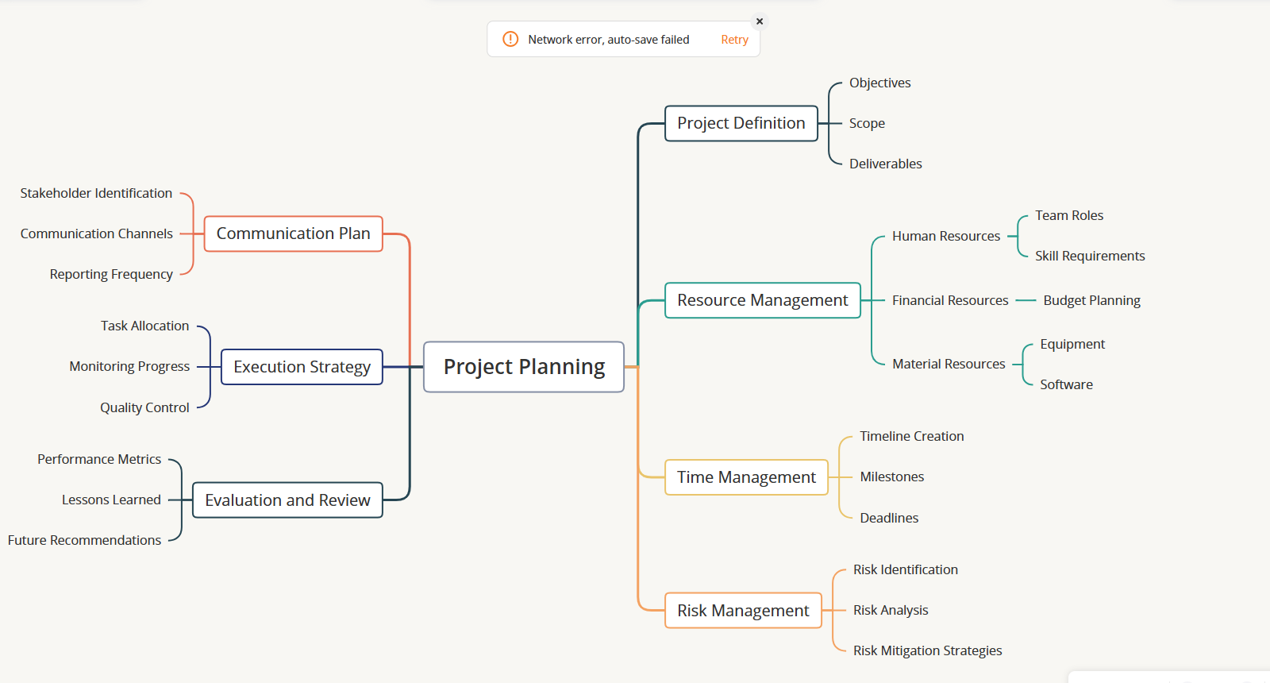Click the Resource Management branch node
The width and height of the screenshot is (1270, 683).
tap(762, 300)
